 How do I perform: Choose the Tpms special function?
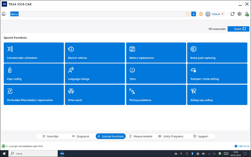(x=156, y=74)
